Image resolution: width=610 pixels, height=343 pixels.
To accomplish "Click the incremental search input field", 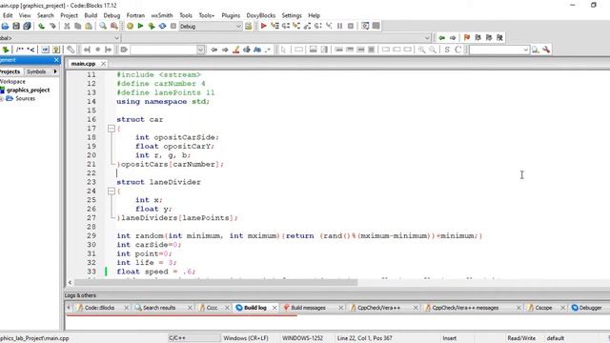I will coord(164,50).
